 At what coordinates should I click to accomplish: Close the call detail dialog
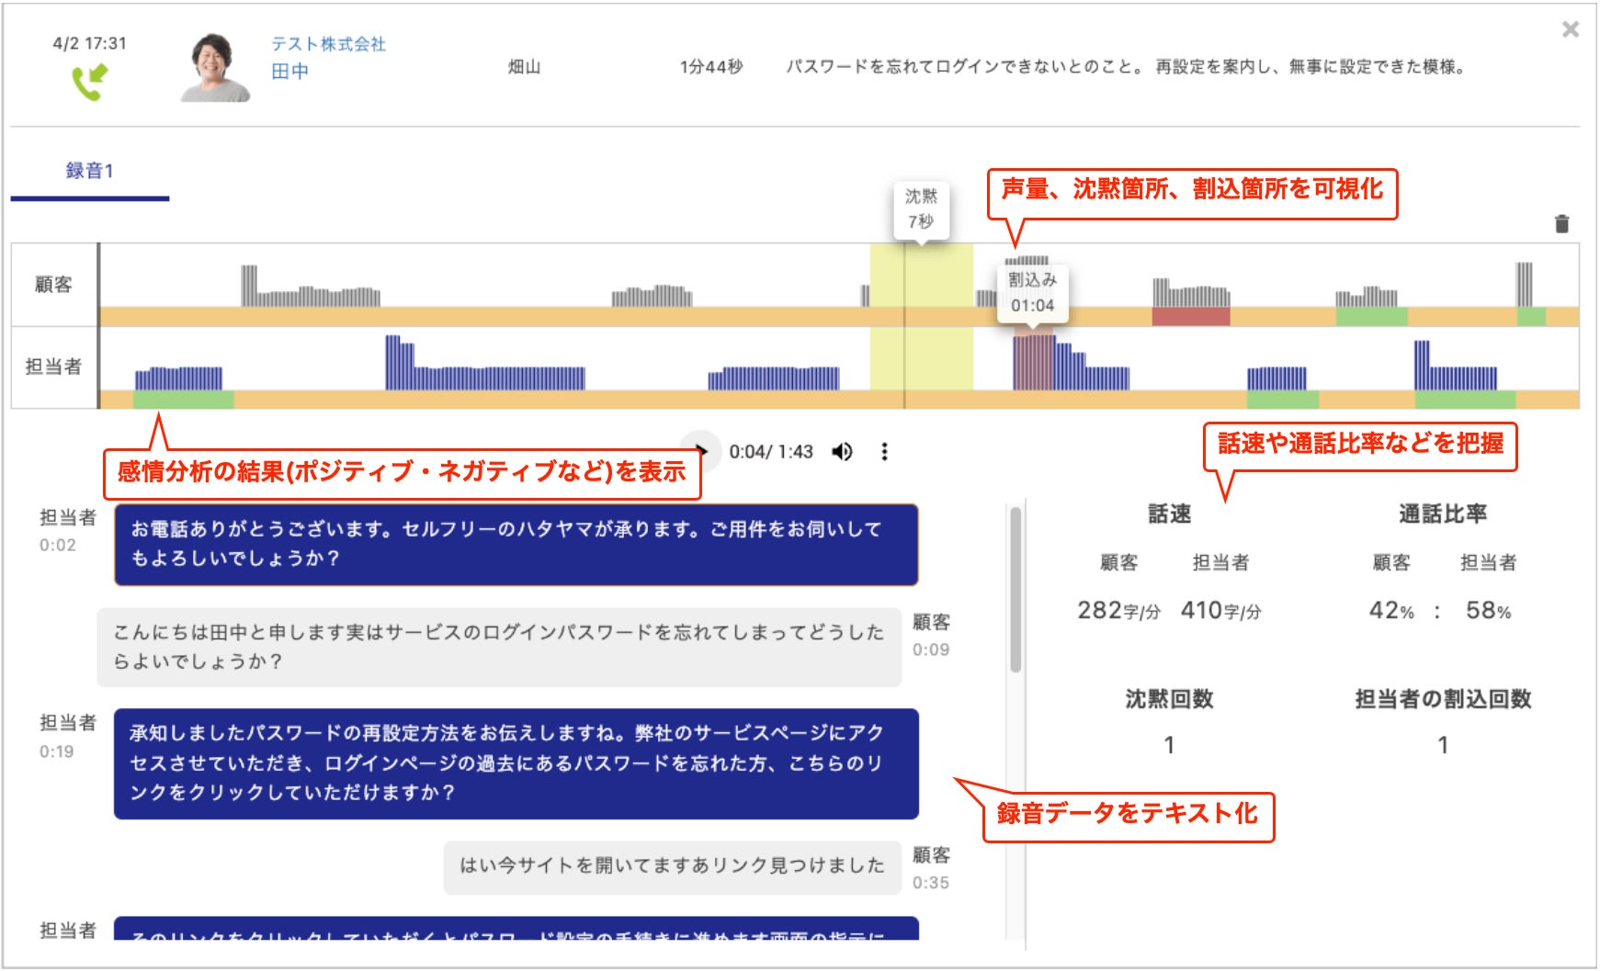[1571, 29]
